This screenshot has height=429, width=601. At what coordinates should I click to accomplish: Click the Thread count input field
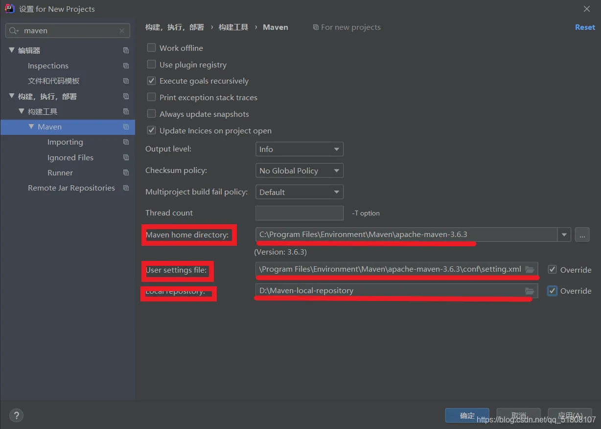(300, 213)
